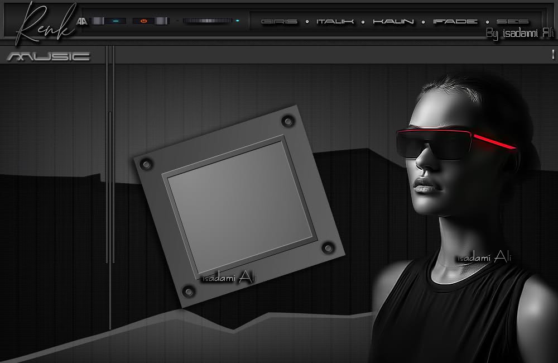Click the orange power icon
The width and height of the screenshot is (558, 363).
(x=144, y=21)
